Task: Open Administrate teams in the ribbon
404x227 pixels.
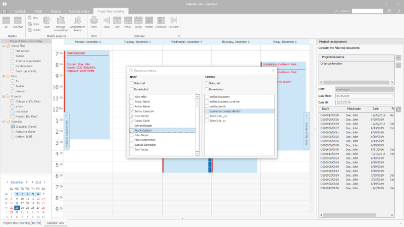Action: pyautogui.click(x=77, y=21)
